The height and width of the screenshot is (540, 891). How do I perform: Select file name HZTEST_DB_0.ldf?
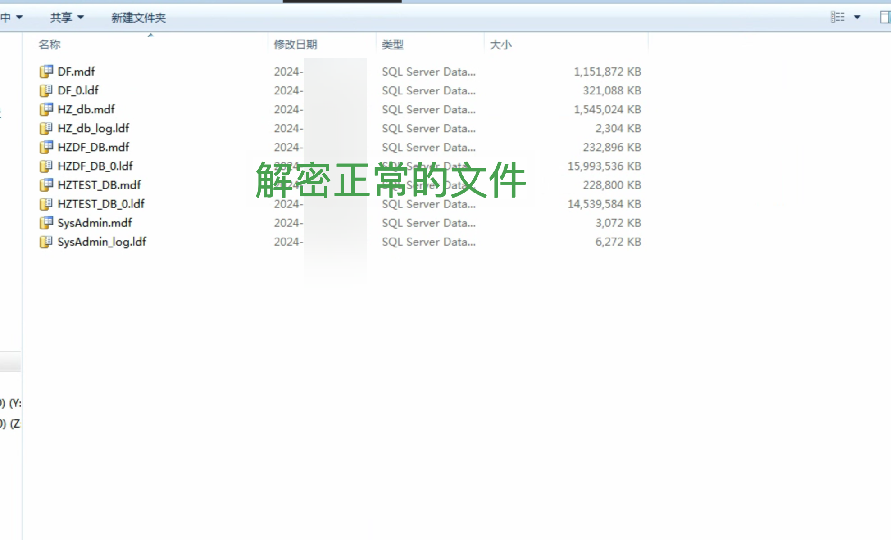pyautogui.click(x=101, y=204)
